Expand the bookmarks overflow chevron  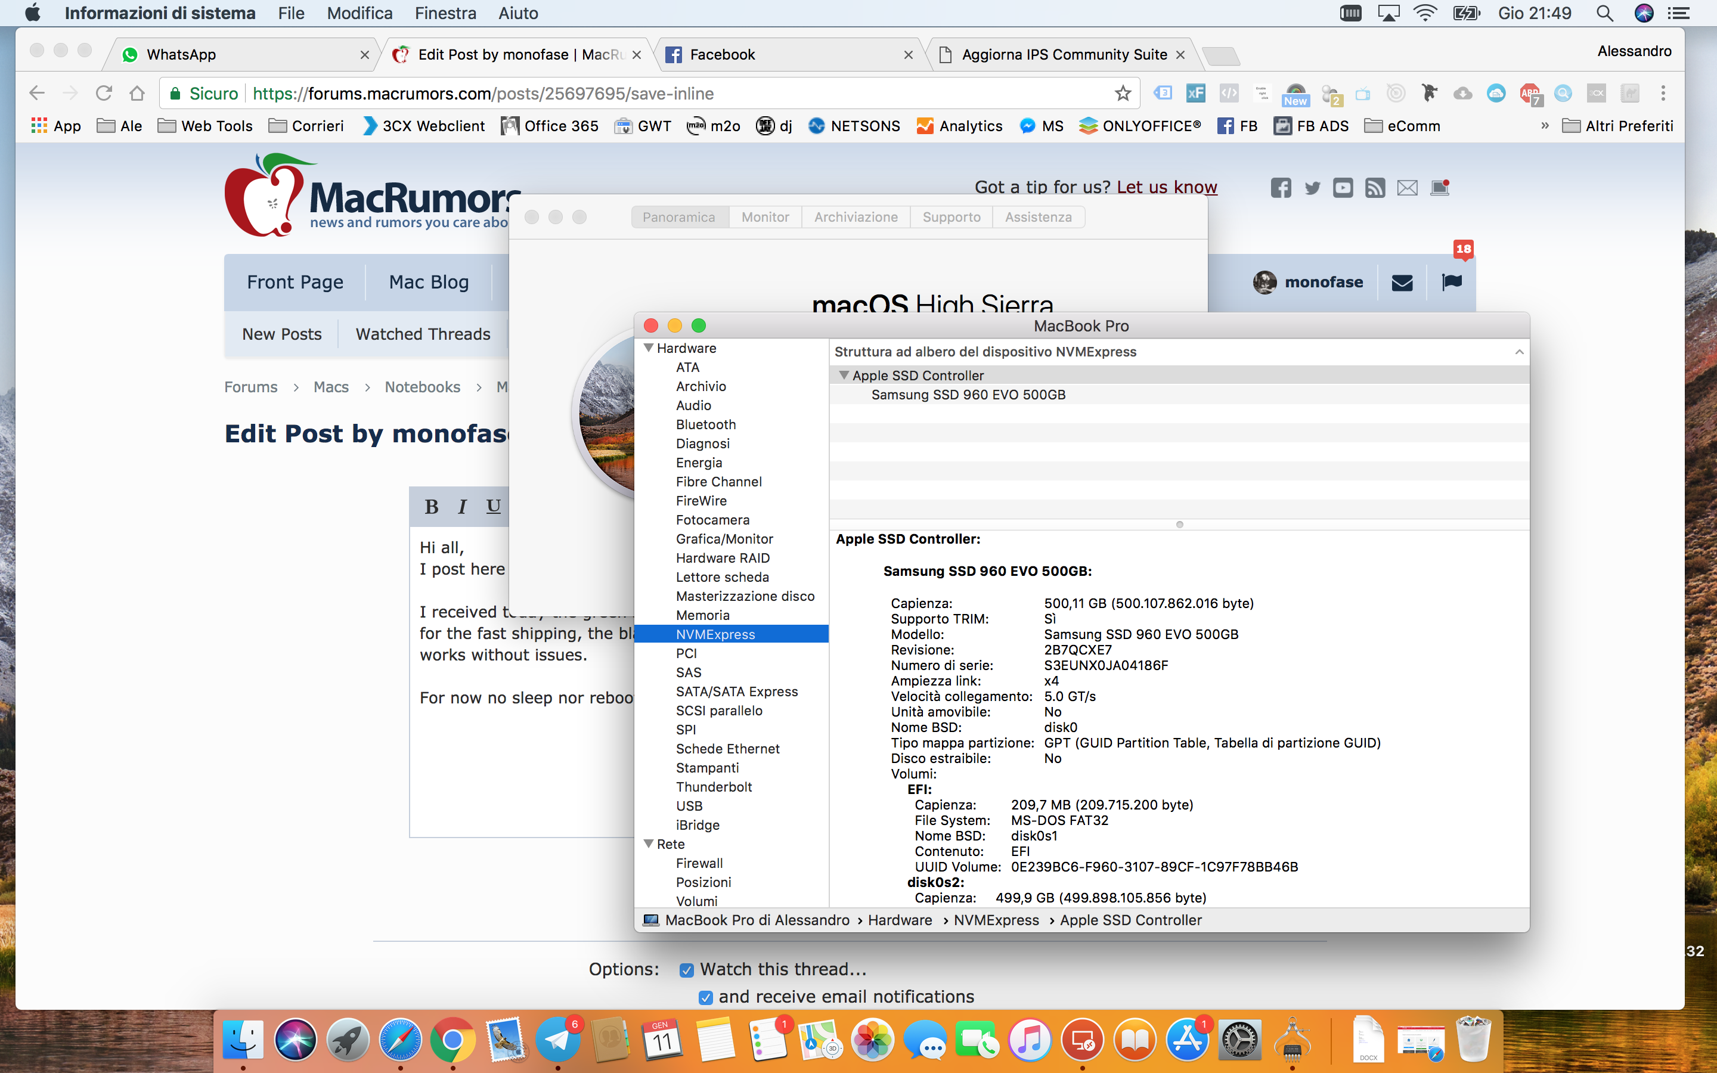tap(1545, 126)
